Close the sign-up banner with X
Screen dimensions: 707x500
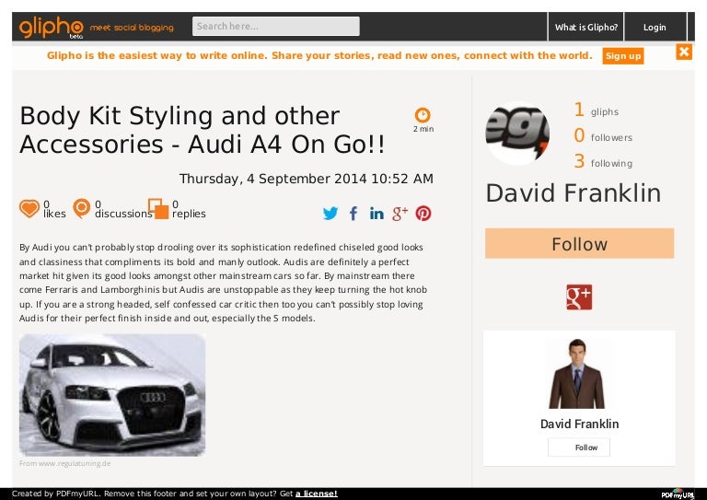[x=684, y=52]
